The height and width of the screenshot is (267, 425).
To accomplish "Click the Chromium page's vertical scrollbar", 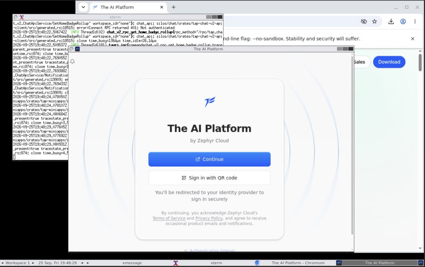I will point(420,62).
